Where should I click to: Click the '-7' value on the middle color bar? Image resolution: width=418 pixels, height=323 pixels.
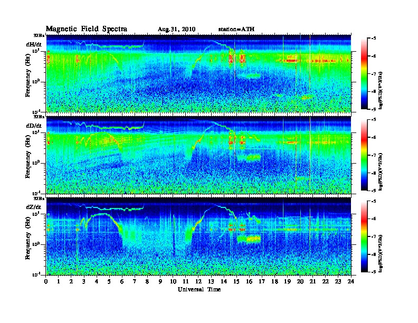point(374,155)
